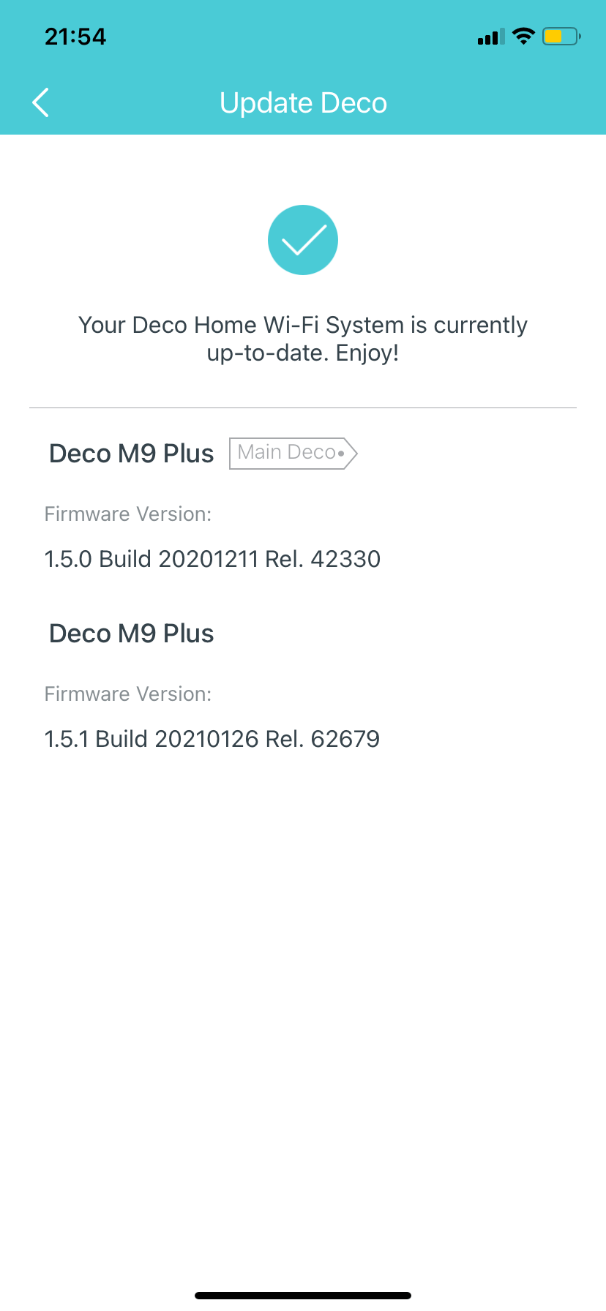The image size is (606, 1311).
Task: Click the Firmware Version label of Main Deco
Action: pyautogui.click(x=127, y=514)
